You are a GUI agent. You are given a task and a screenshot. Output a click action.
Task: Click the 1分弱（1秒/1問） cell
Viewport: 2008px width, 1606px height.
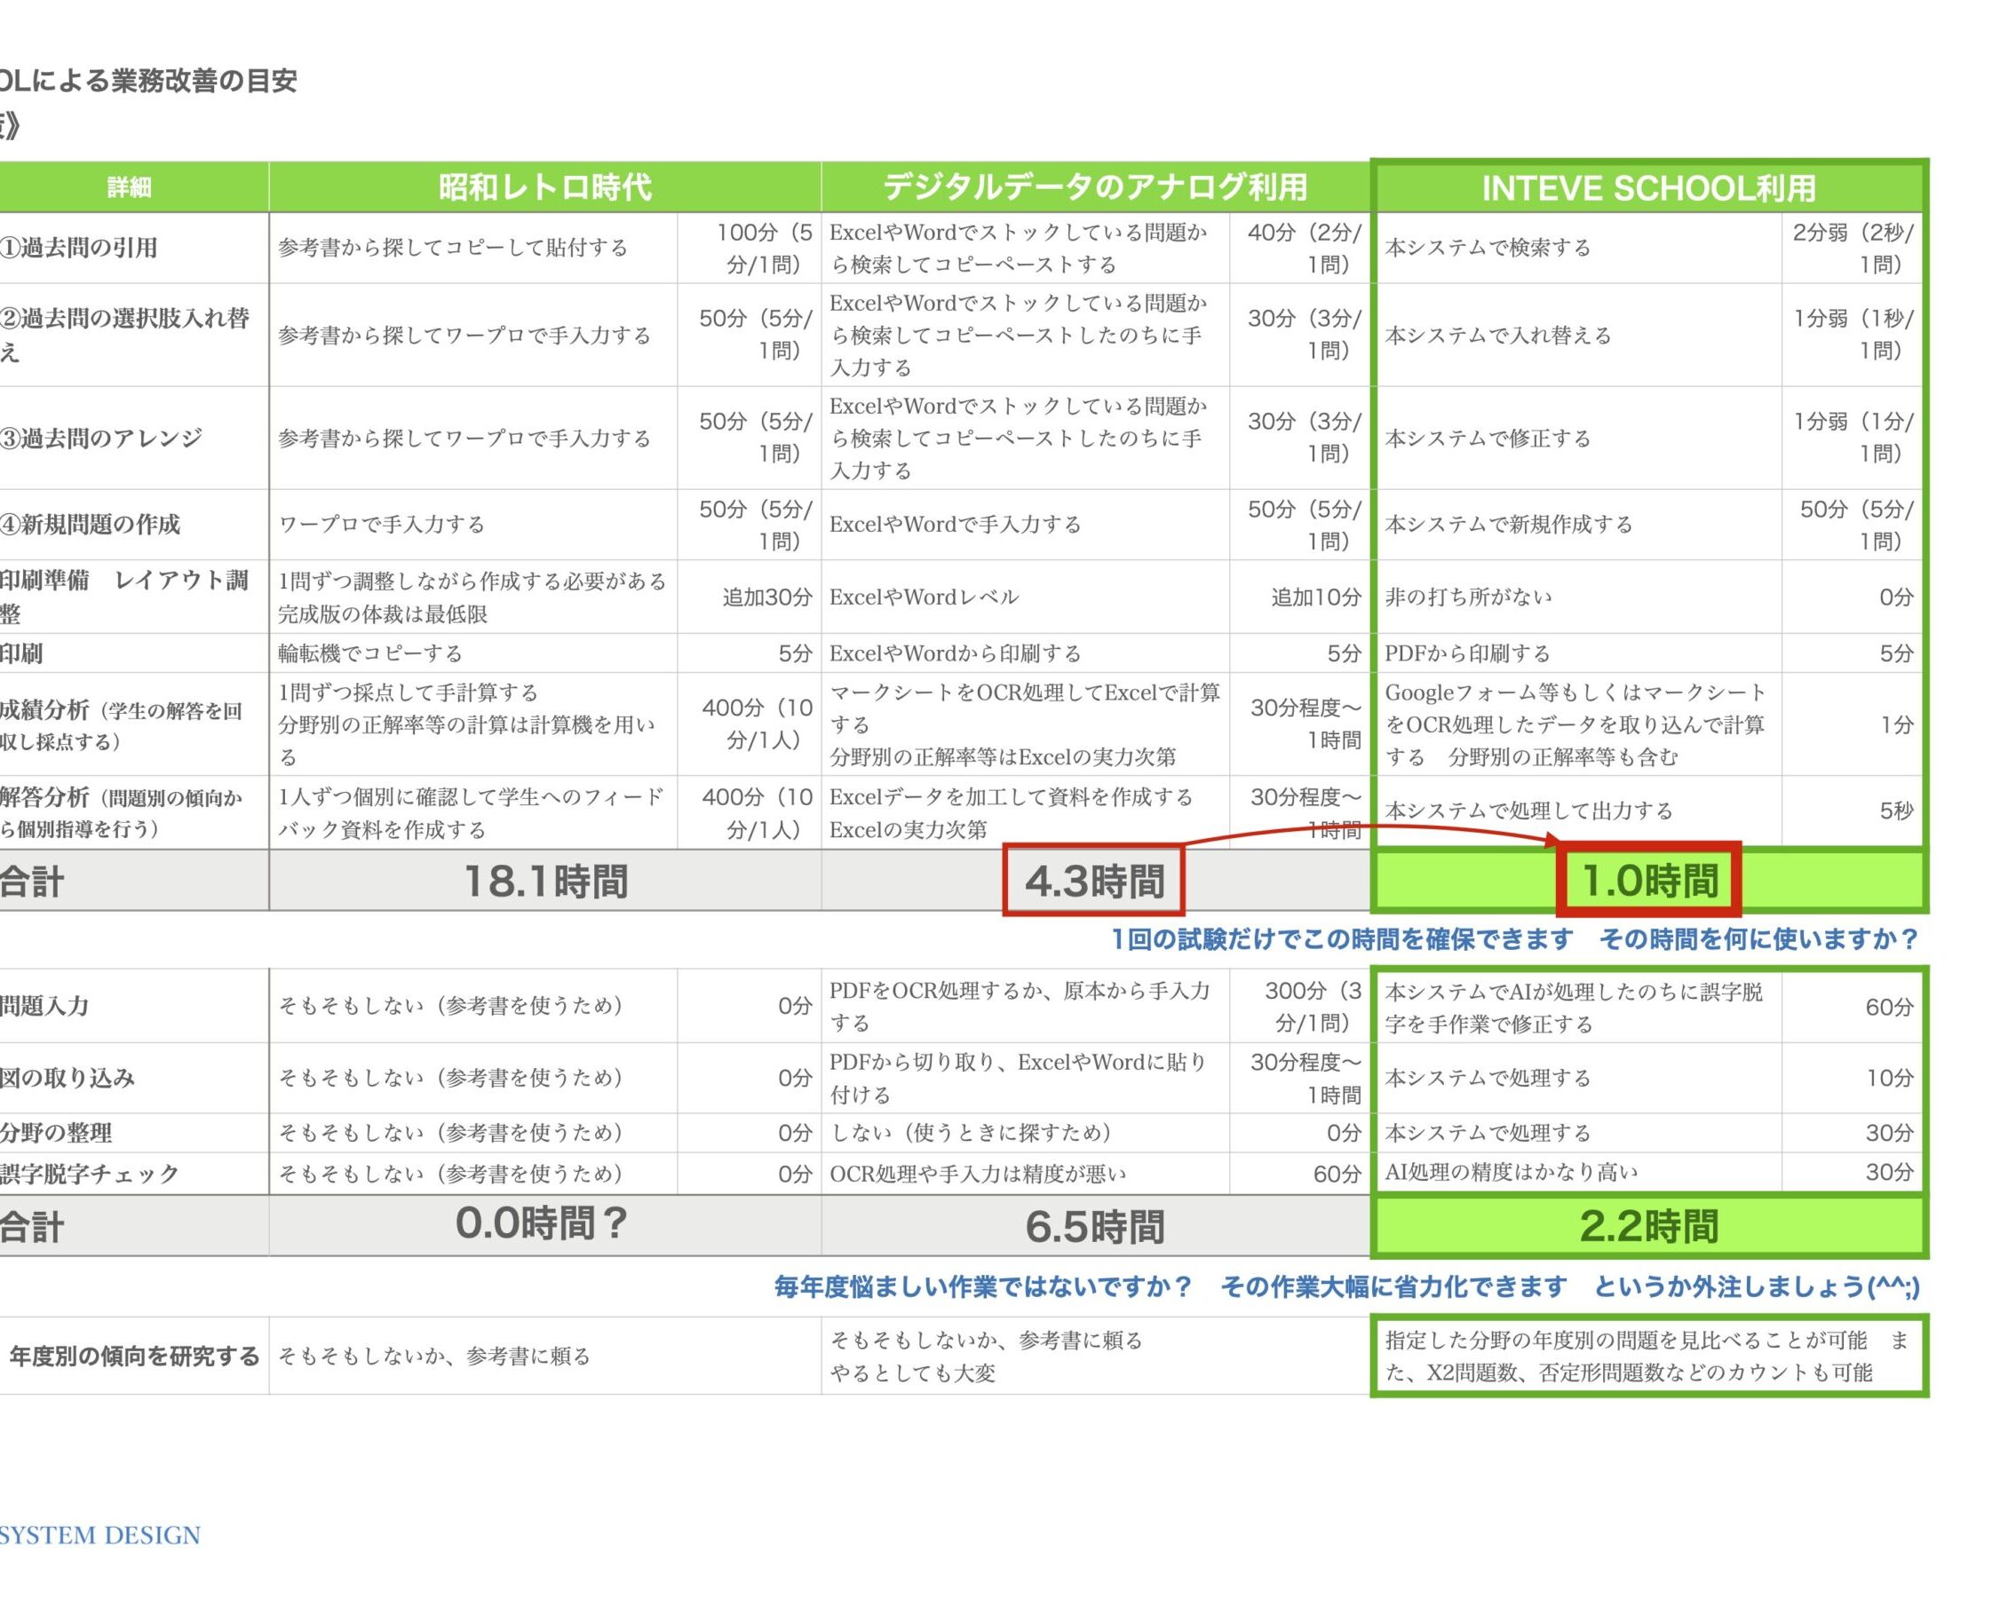pyautogui.click(x=1853, y=334)
